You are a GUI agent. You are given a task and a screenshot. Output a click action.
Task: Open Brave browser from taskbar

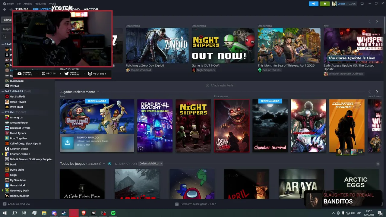pos(84,213)
